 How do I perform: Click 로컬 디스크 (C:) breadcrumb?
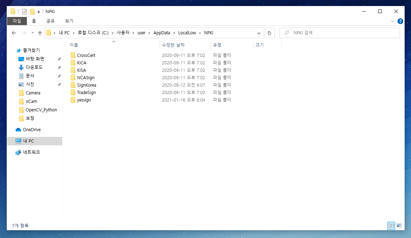pos(93,33)
